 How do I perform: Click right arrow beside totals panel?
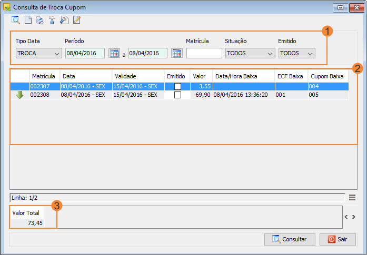click(354, 217)
